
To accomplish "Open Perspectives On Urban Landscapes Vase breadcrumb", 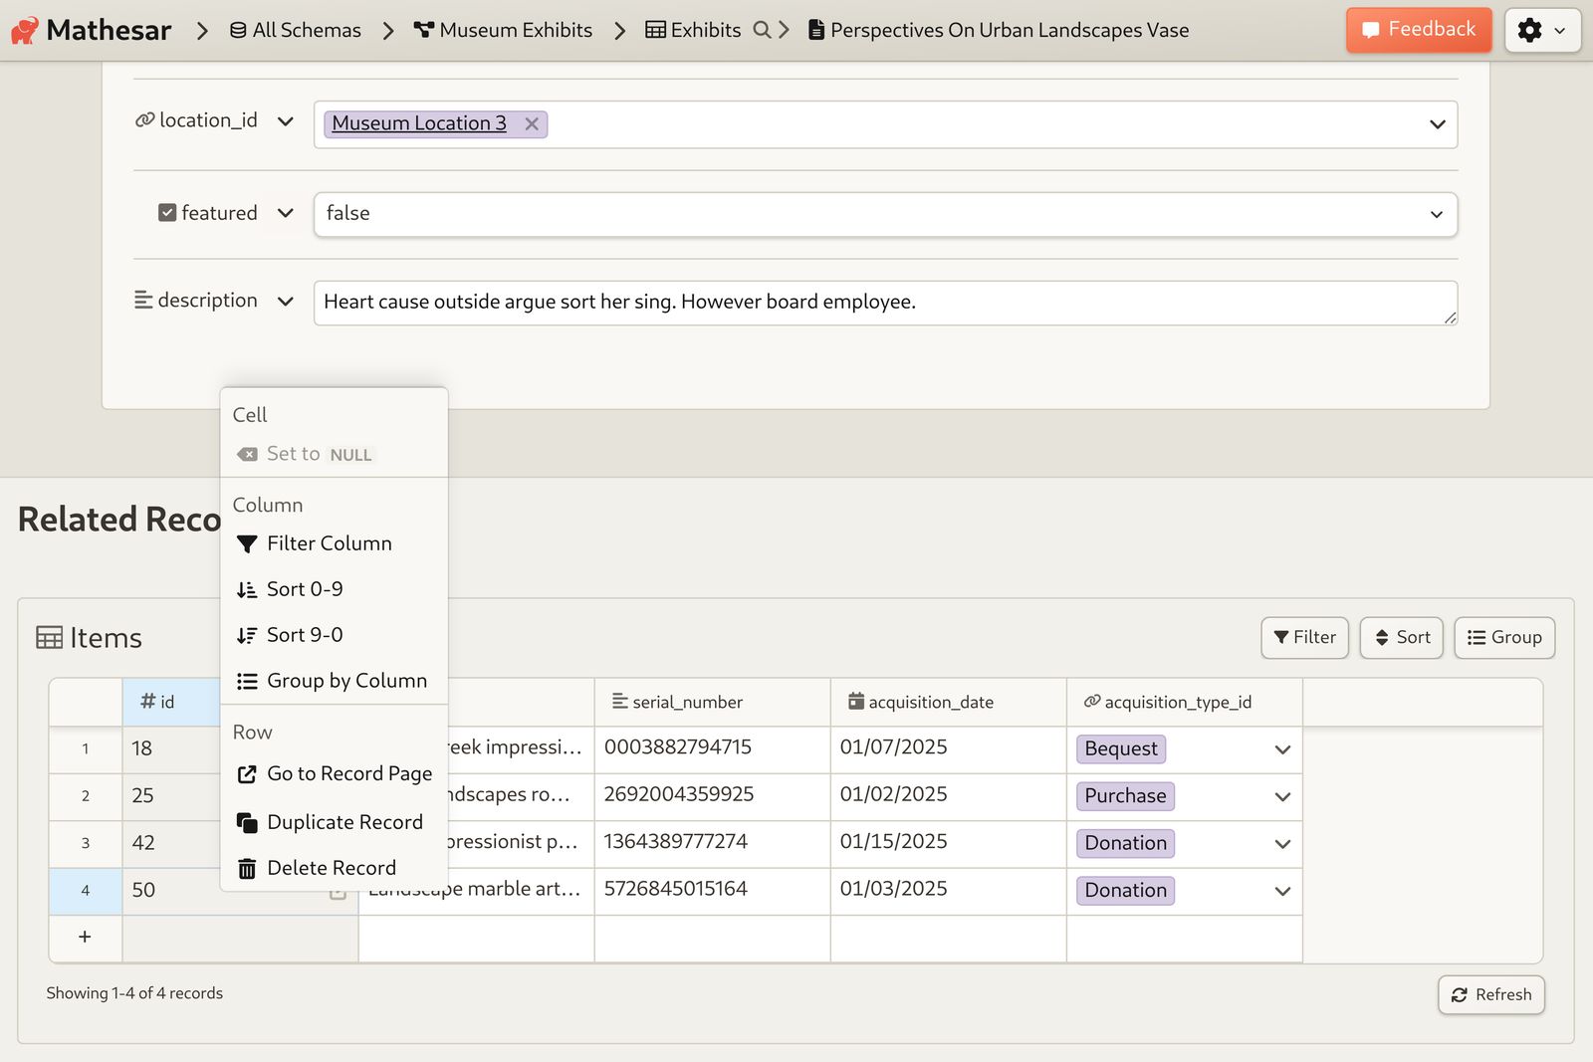I will coord(999,30).
